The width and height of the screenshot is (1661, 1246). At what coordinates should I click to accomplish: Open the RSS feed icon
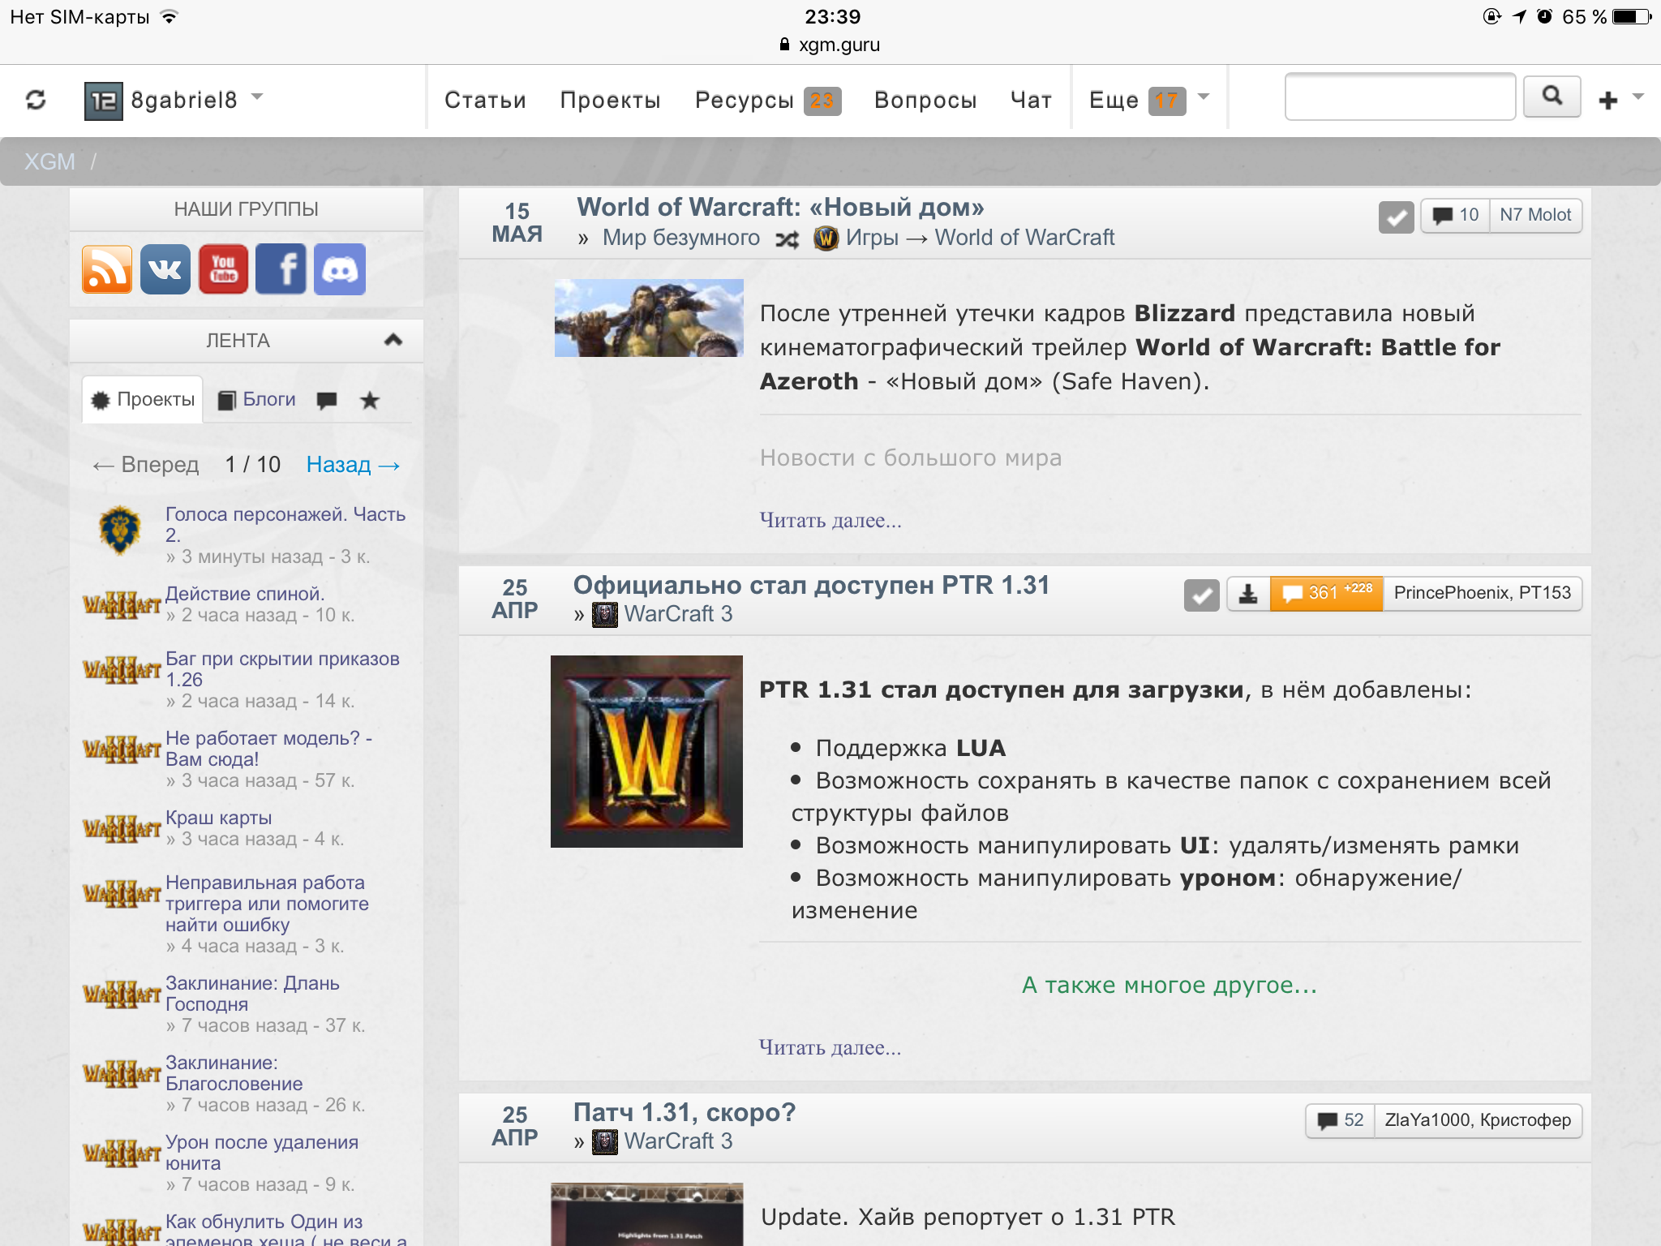(107, 269)
